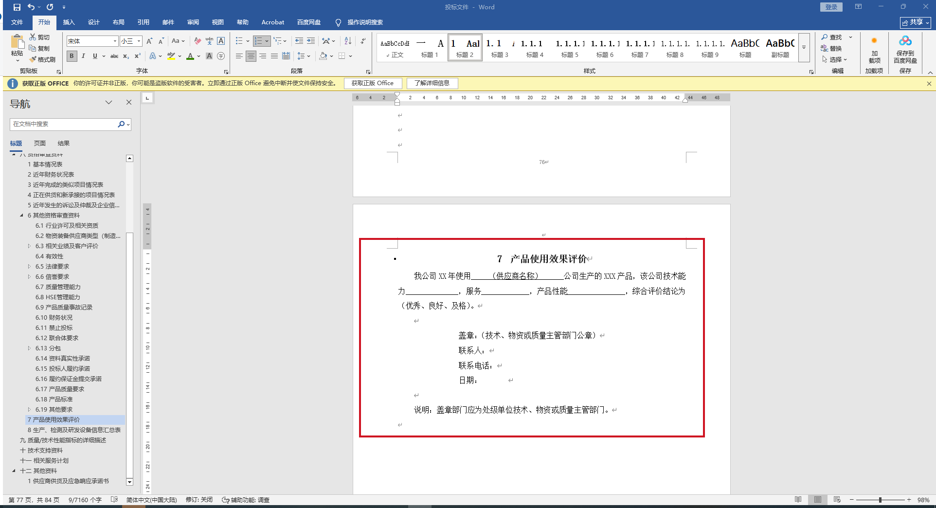Click the borders icon

tap(342, 56)
